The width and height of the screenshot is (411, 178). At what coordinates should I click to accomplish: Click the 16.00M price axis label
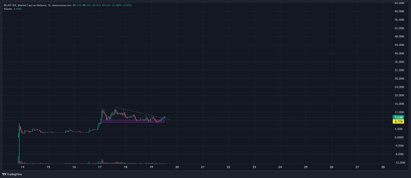point(399,104)
